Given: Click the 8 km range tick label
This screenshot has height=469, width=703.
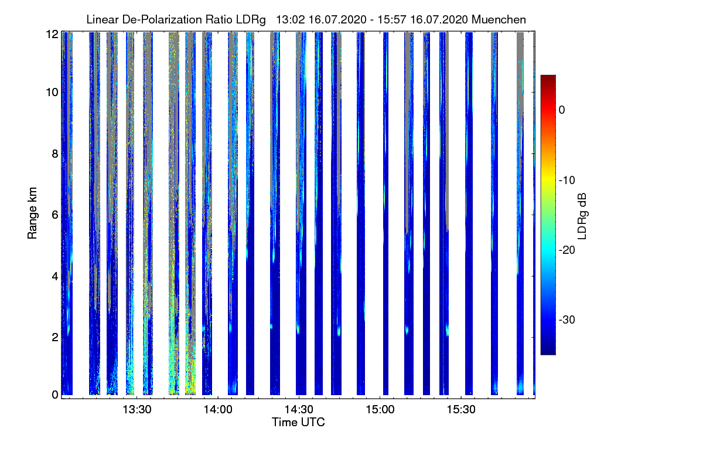Looking at the screenshot, I should (55, 154).
